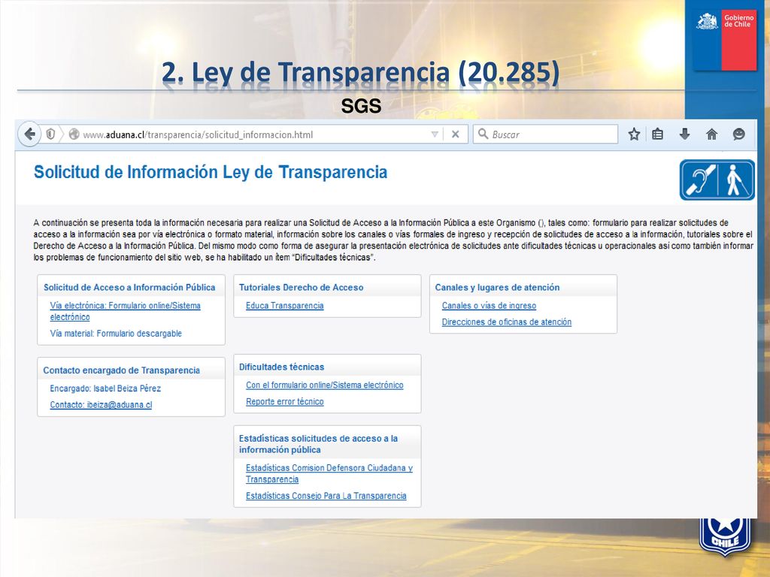
Task: Click the 2. Ley de Transparencia slide title
Action: coord(360,72)
